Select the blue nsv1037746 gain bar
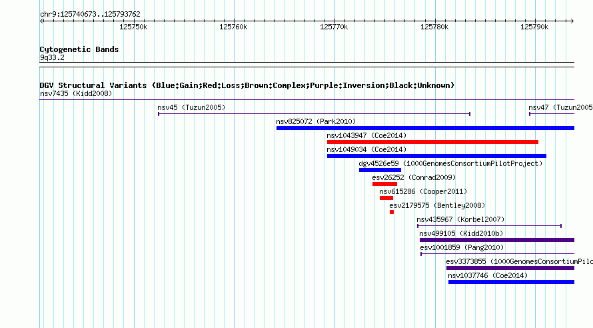Viewport: 593px width, 328px height. pos(511,282)
